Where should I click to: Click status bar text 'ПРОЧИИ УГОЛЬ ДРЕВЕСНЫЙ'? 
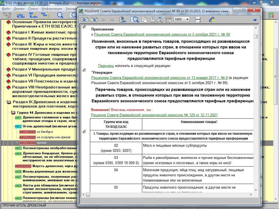click(x=24, y=205)
